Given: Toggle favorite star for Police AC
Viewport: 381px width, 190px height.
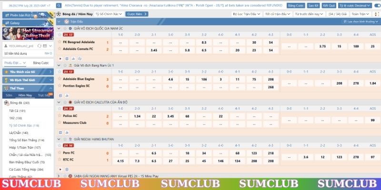Looking at the screenshot, I should (x=59, y=116).
